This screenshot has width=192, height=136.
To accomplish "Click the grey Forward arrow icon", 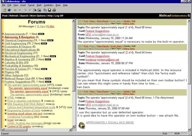I will 20,10.
